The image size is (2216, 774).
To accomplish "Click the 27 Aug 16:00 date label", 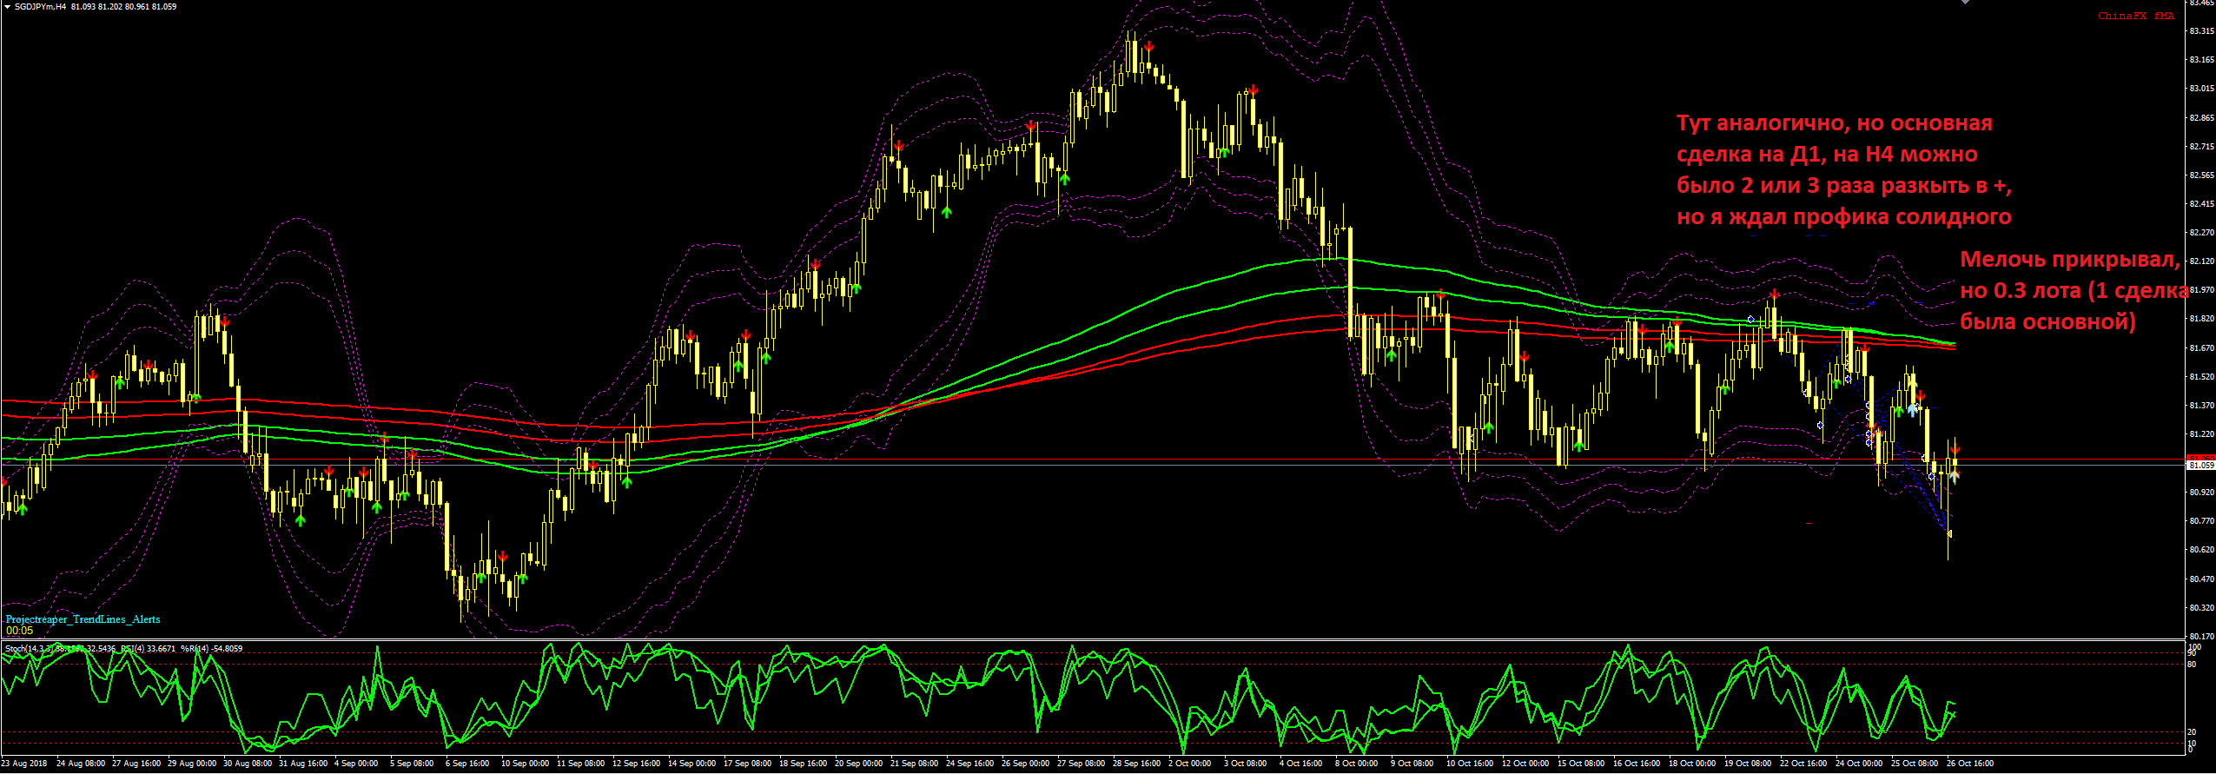I will click(x=136, y=764).
